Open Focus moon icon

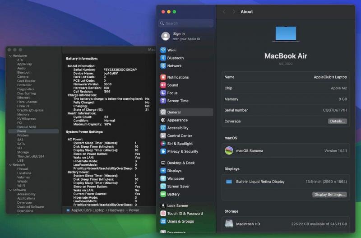(x=163, y=93)
